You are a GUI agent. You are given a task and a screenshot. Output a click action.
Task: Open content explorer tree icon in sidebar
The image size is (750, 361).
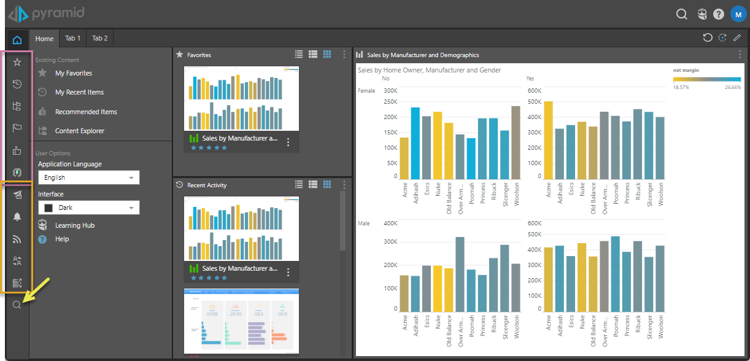pos(17,106)
